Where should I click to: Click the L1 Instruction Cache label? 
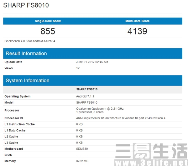19,124
